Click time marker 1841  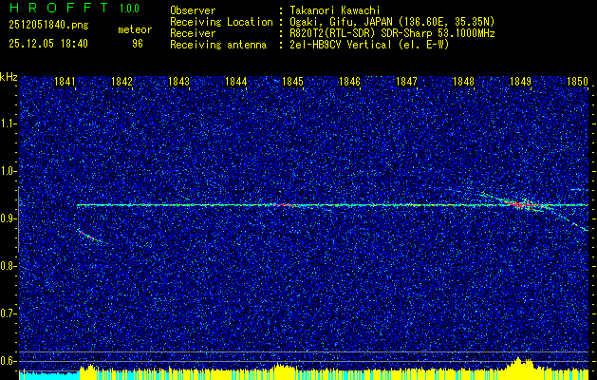tap(65, 81)
